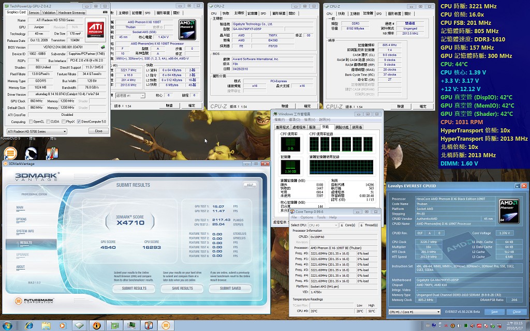Open the thermometer desktop shortcut icon
The height and width of the screenshot is (331, 530).
coord(52,153)
